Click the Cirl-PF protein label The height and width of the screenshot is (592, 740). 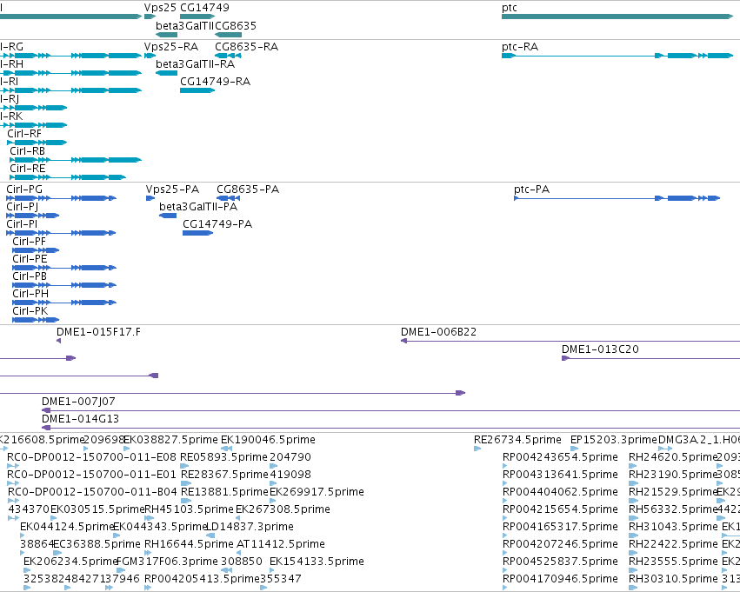30,242
